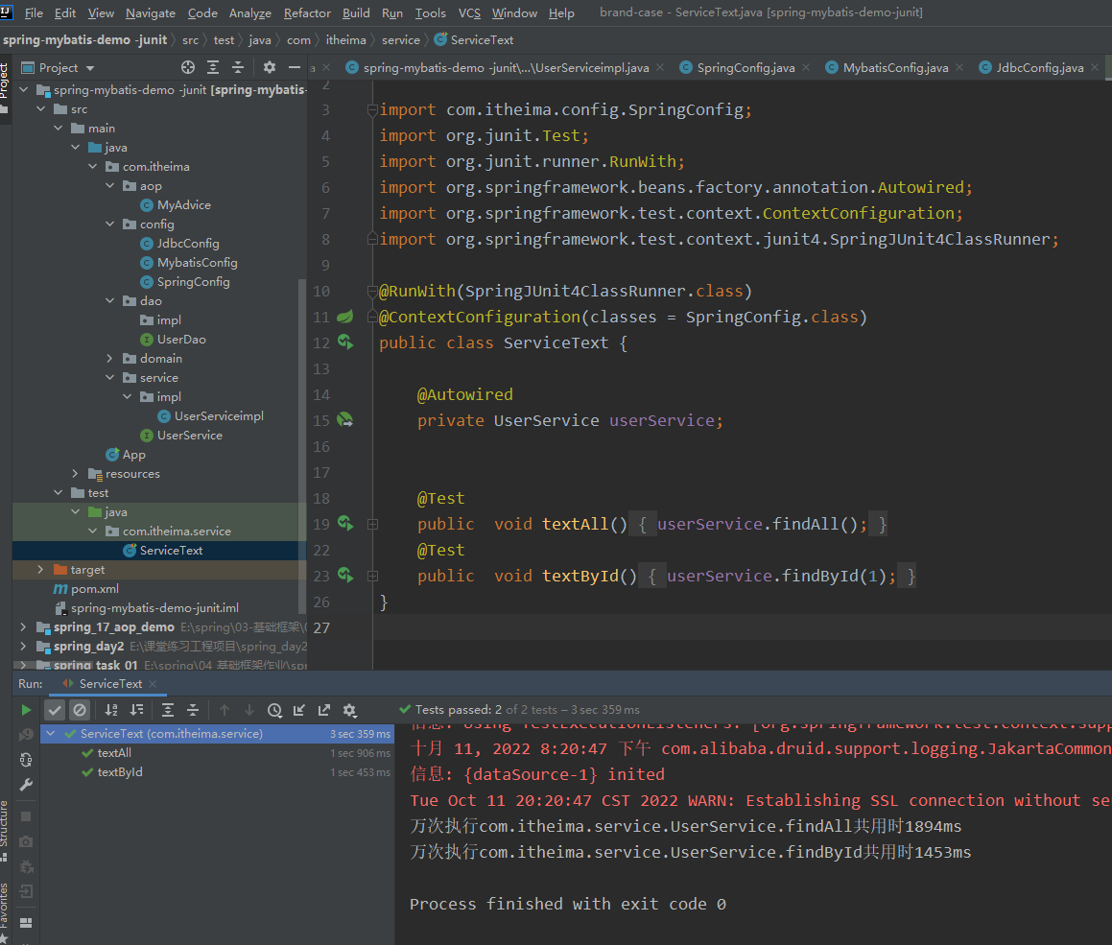Hide the Project tool window

click(295, 67)
